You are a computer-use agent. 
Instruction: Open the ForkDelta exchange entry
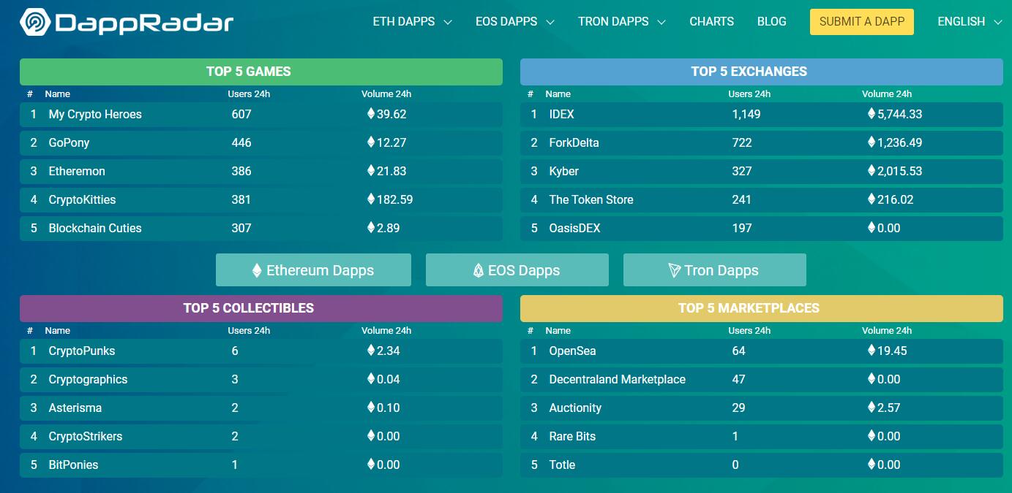point(762,143)
